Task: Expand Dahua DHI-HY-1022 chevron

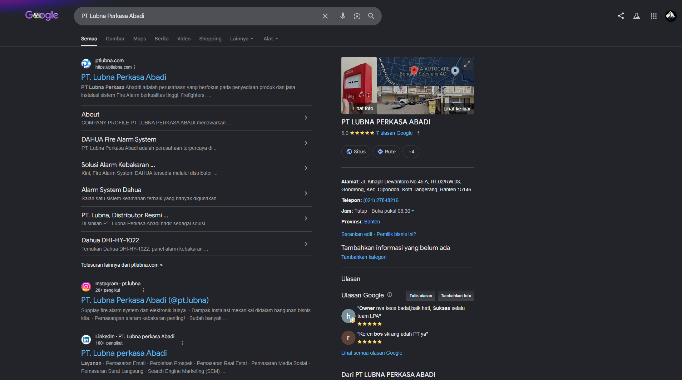Action: click(x=306, y=244)
